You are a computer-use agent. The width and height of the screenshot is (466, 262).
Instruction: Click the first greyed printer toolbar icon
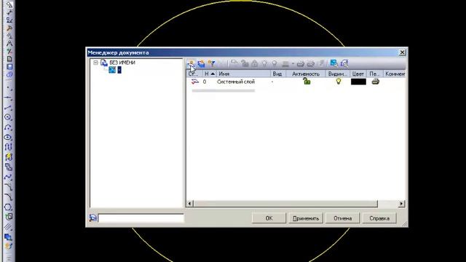click(301, 63)
